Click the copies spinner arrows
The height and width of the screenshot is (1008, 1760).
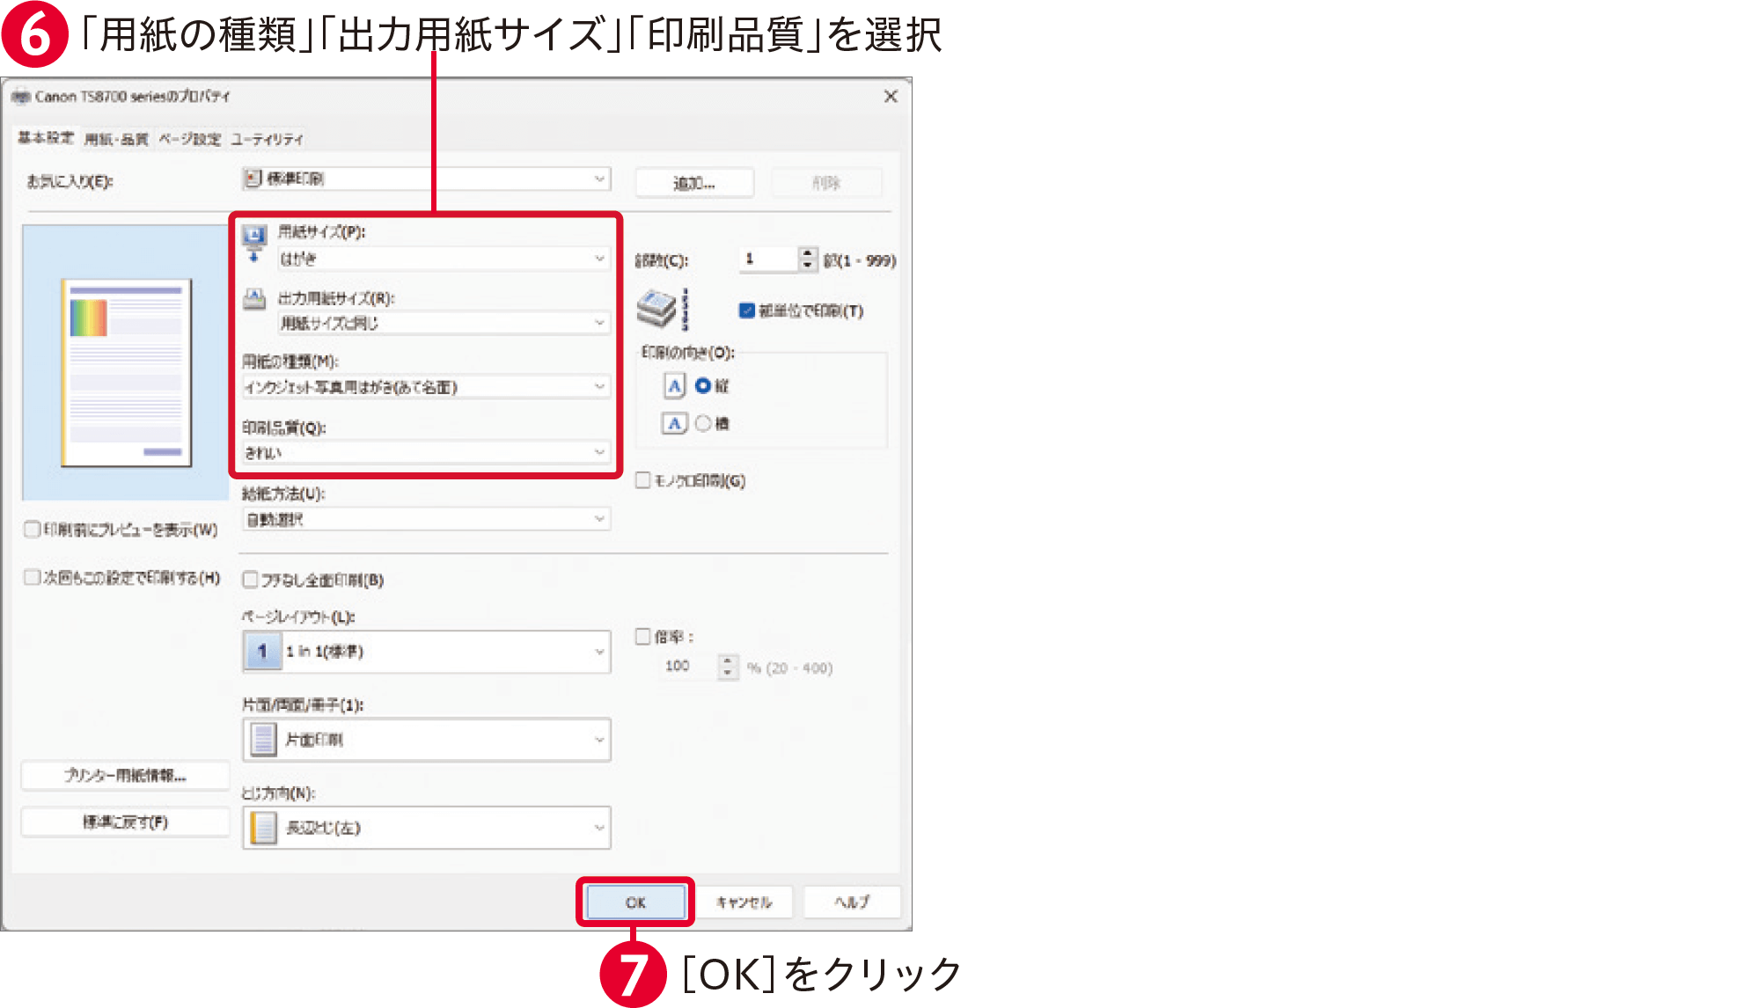point(808,259)
